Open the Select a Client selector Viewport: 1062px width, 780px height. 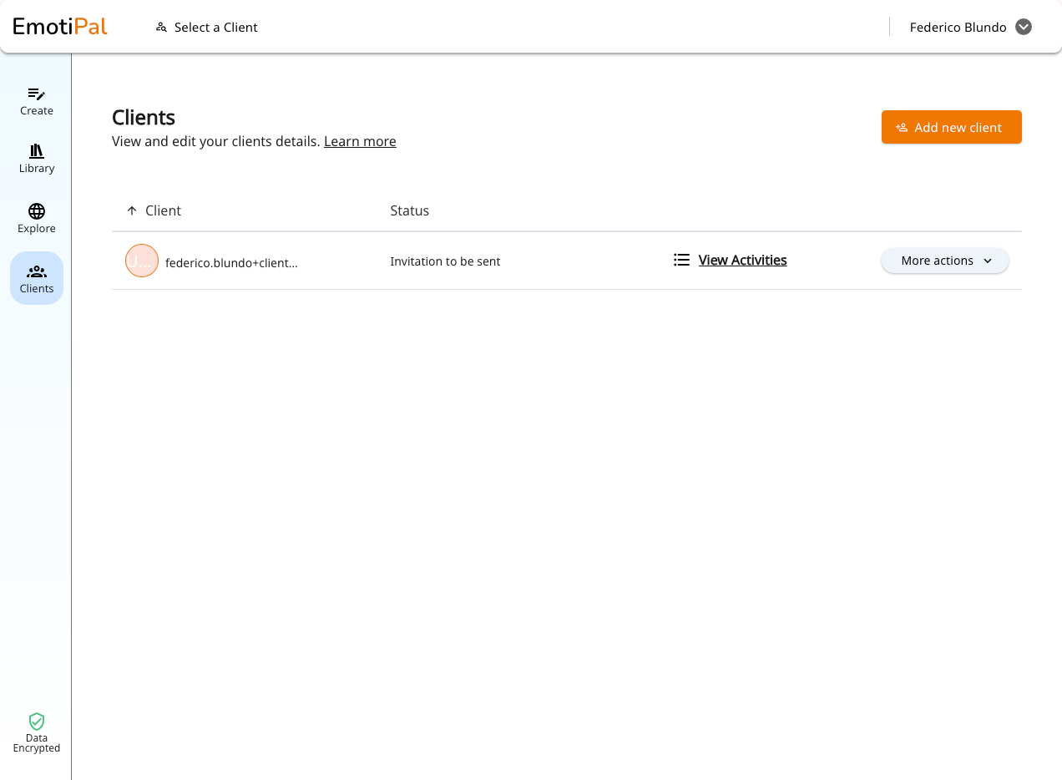pyautogui.click(x=207, y=28)
